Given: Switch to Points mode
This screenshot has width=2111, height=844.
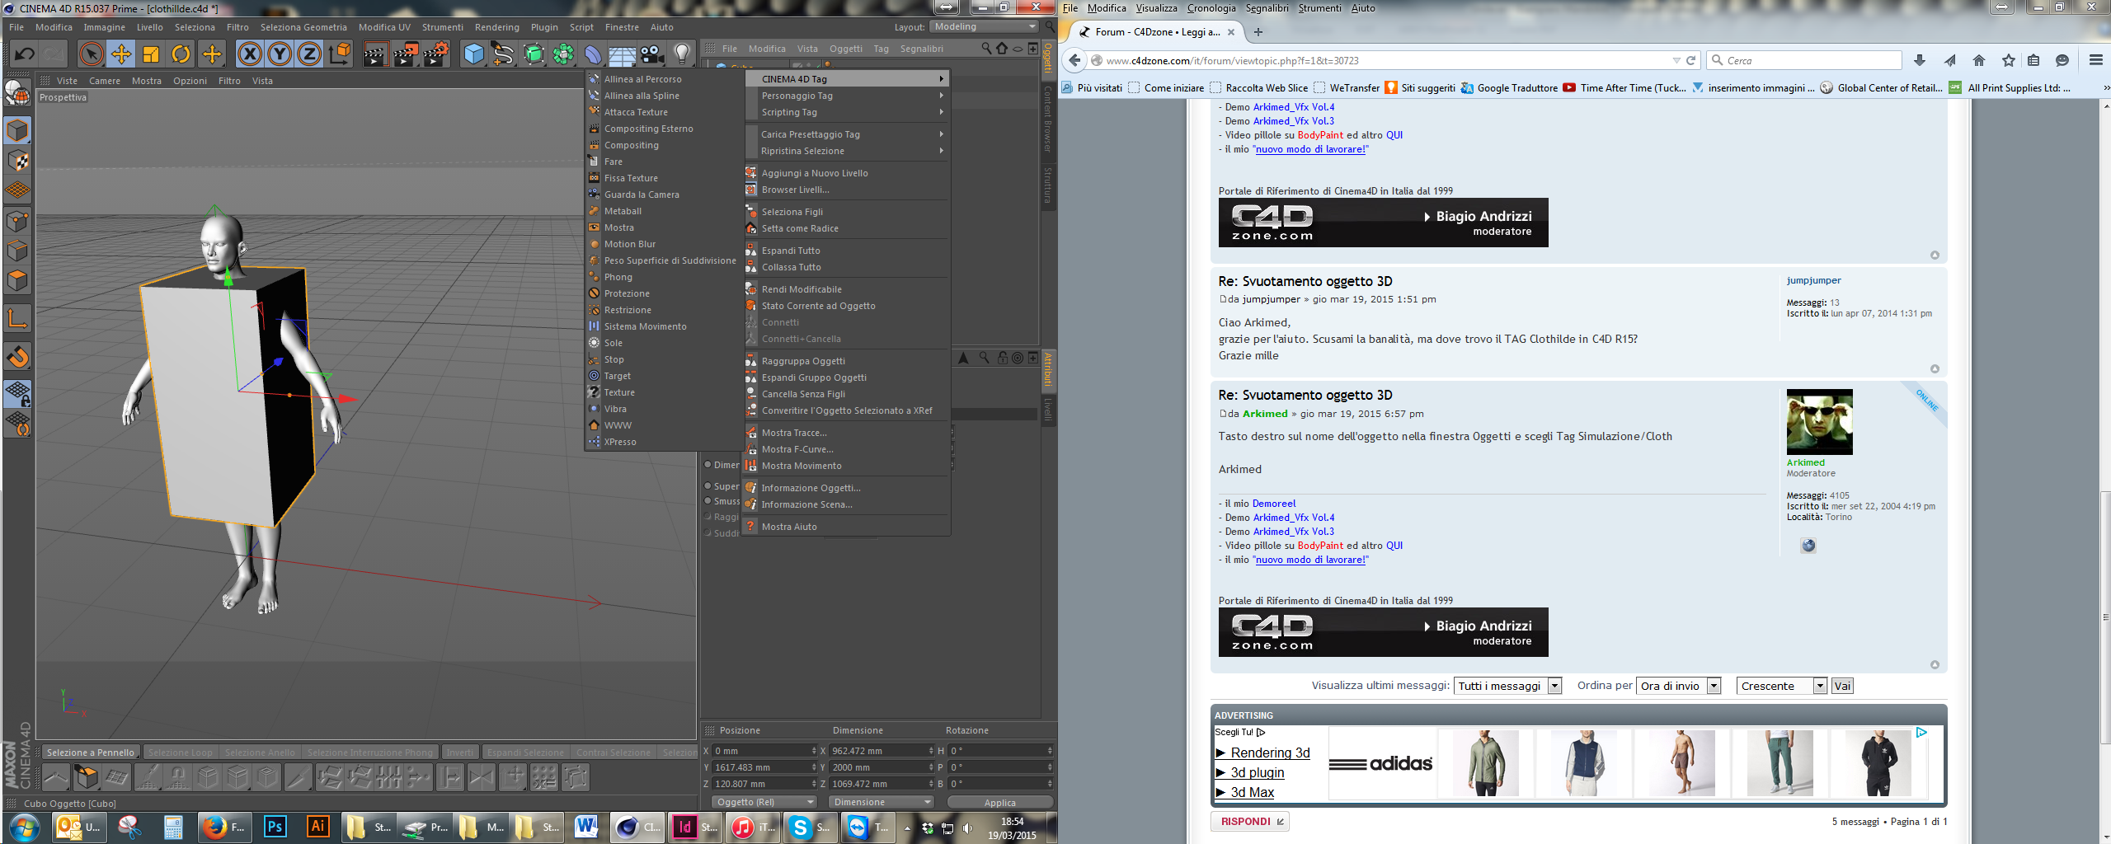Looking at the screenshot, I should tap(17, 221).
